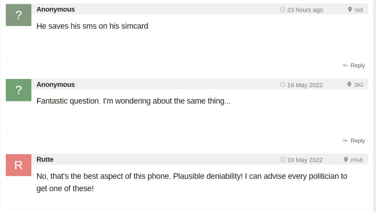Click the clock icon beside 23 hours ago
376x212 pixels.
pos(282,10)
